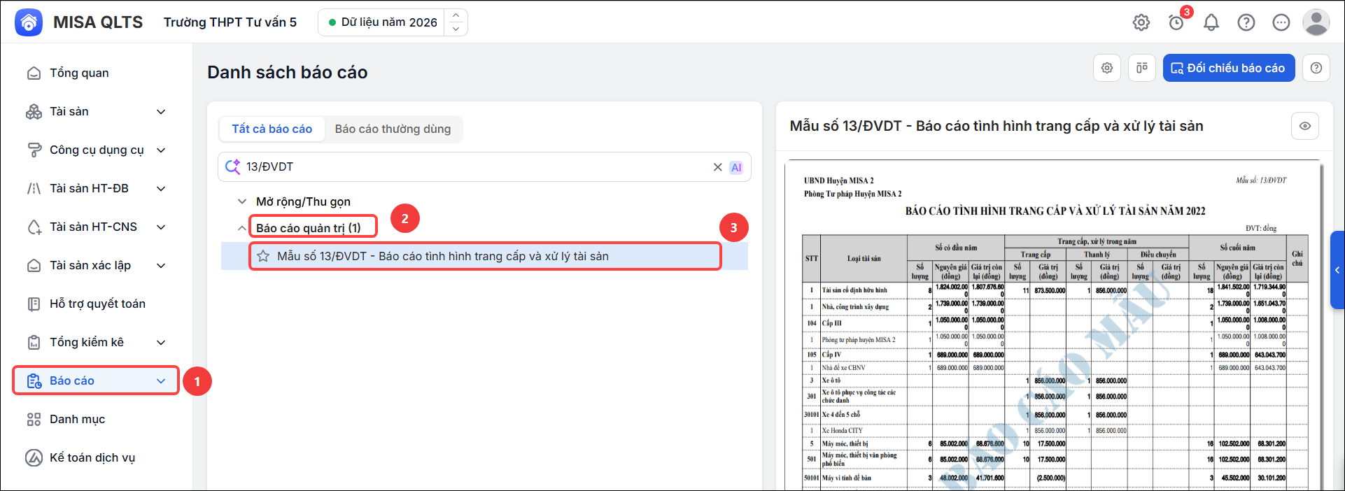The image size is (1345, 491).
Task: Click the Danh sách báo cáo heading
Action: 287,72
